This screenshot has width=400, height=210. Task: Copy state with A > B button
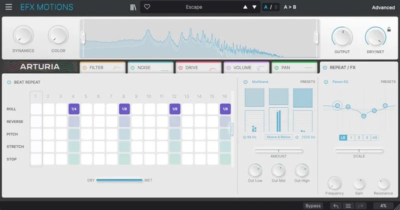pyautogui.click(x=290, y=7)
